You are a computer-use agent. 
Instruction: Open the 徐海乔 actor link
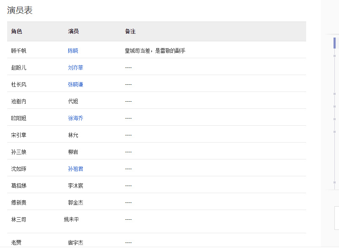[75, 118]
